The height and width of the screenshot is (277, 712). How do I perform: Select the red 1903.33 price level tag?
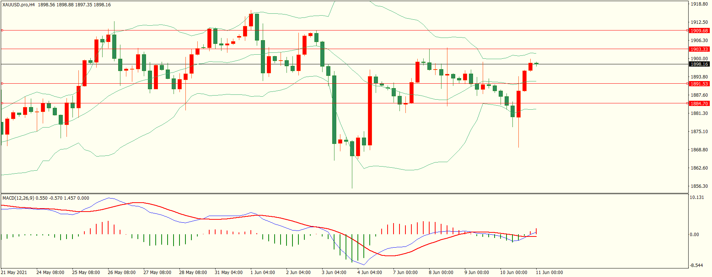(x=699, y=49)
